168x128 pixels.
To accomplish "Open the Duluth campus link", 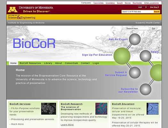I will 120,3.
